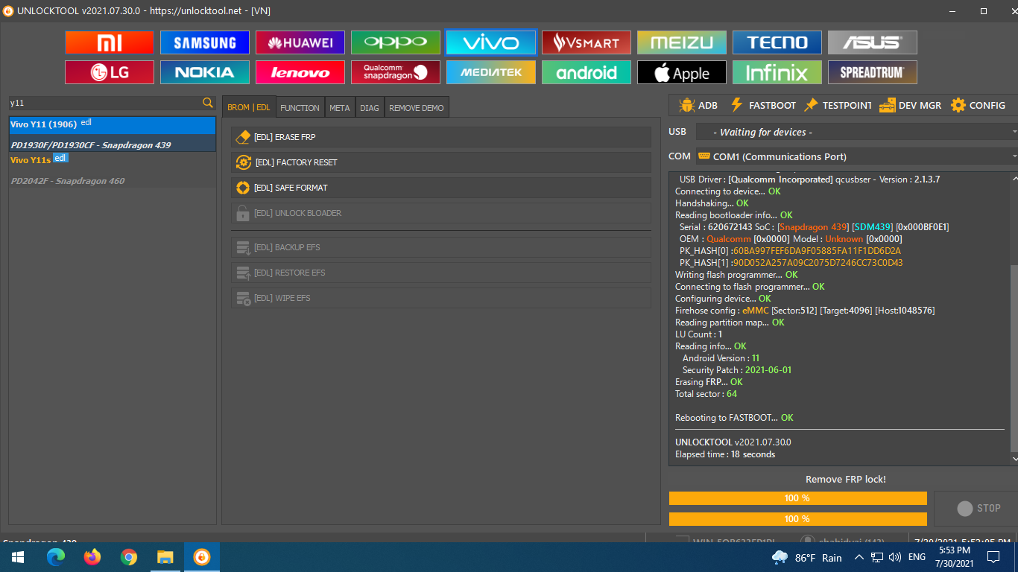Select the OPPO brand logo
1018x572 pixels.
click(x=395, y=42)
